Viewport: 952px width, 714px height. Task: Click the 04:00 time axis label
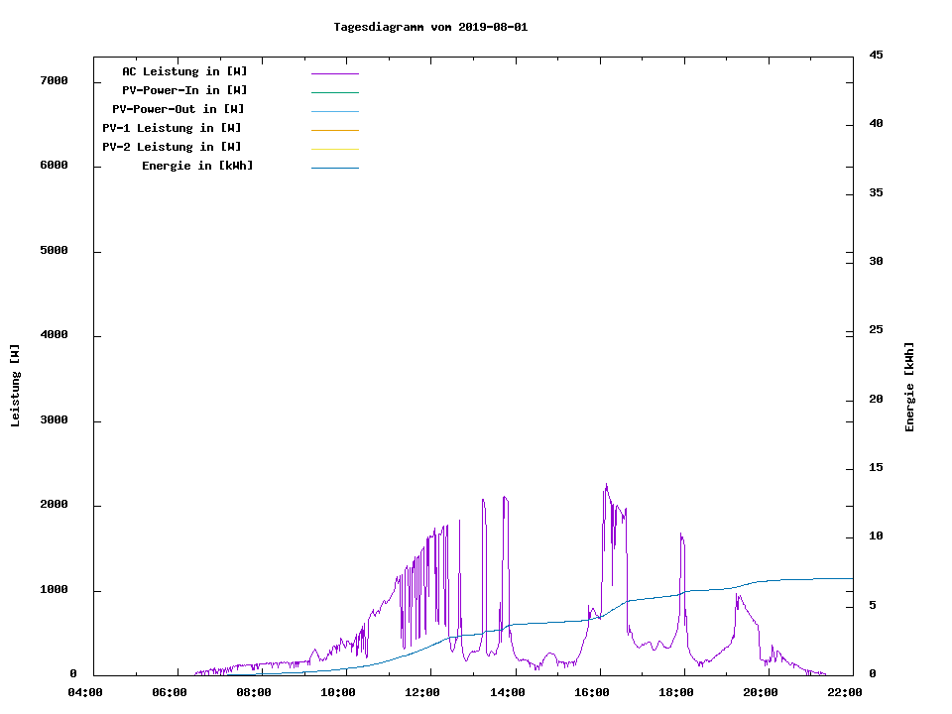click(84, 692)
